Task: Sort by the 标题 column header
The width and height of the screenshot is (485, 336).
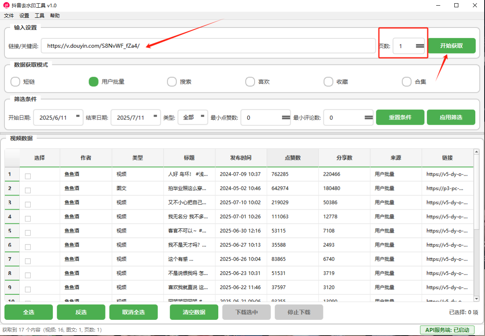Action: tap(189, 158)
